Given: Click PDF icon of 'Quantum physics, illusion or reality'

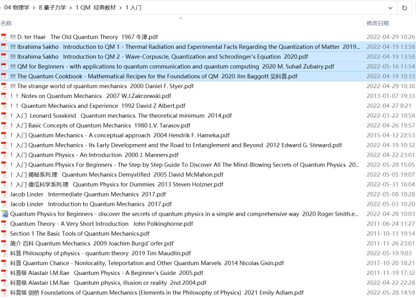Looking at the screenshot, I should coord(4,283).
